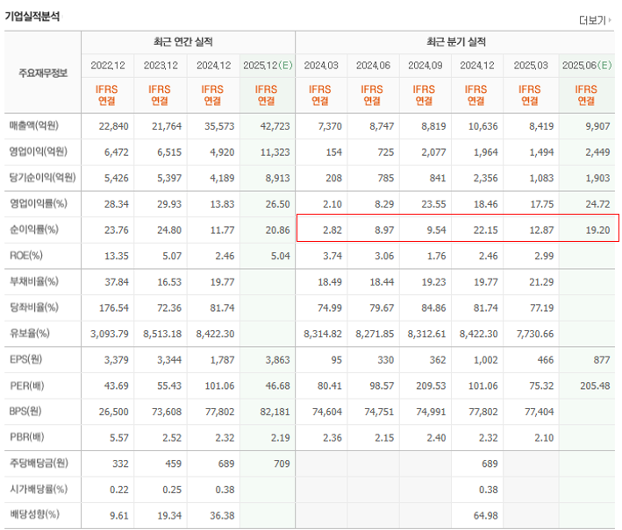This screenshot has height=530, width=622.
Task: Select operating profit value 11,323
Action: pos(275,152)
